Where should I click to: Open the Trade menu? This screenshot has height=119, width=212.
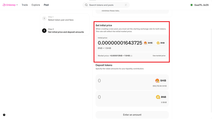25,5
